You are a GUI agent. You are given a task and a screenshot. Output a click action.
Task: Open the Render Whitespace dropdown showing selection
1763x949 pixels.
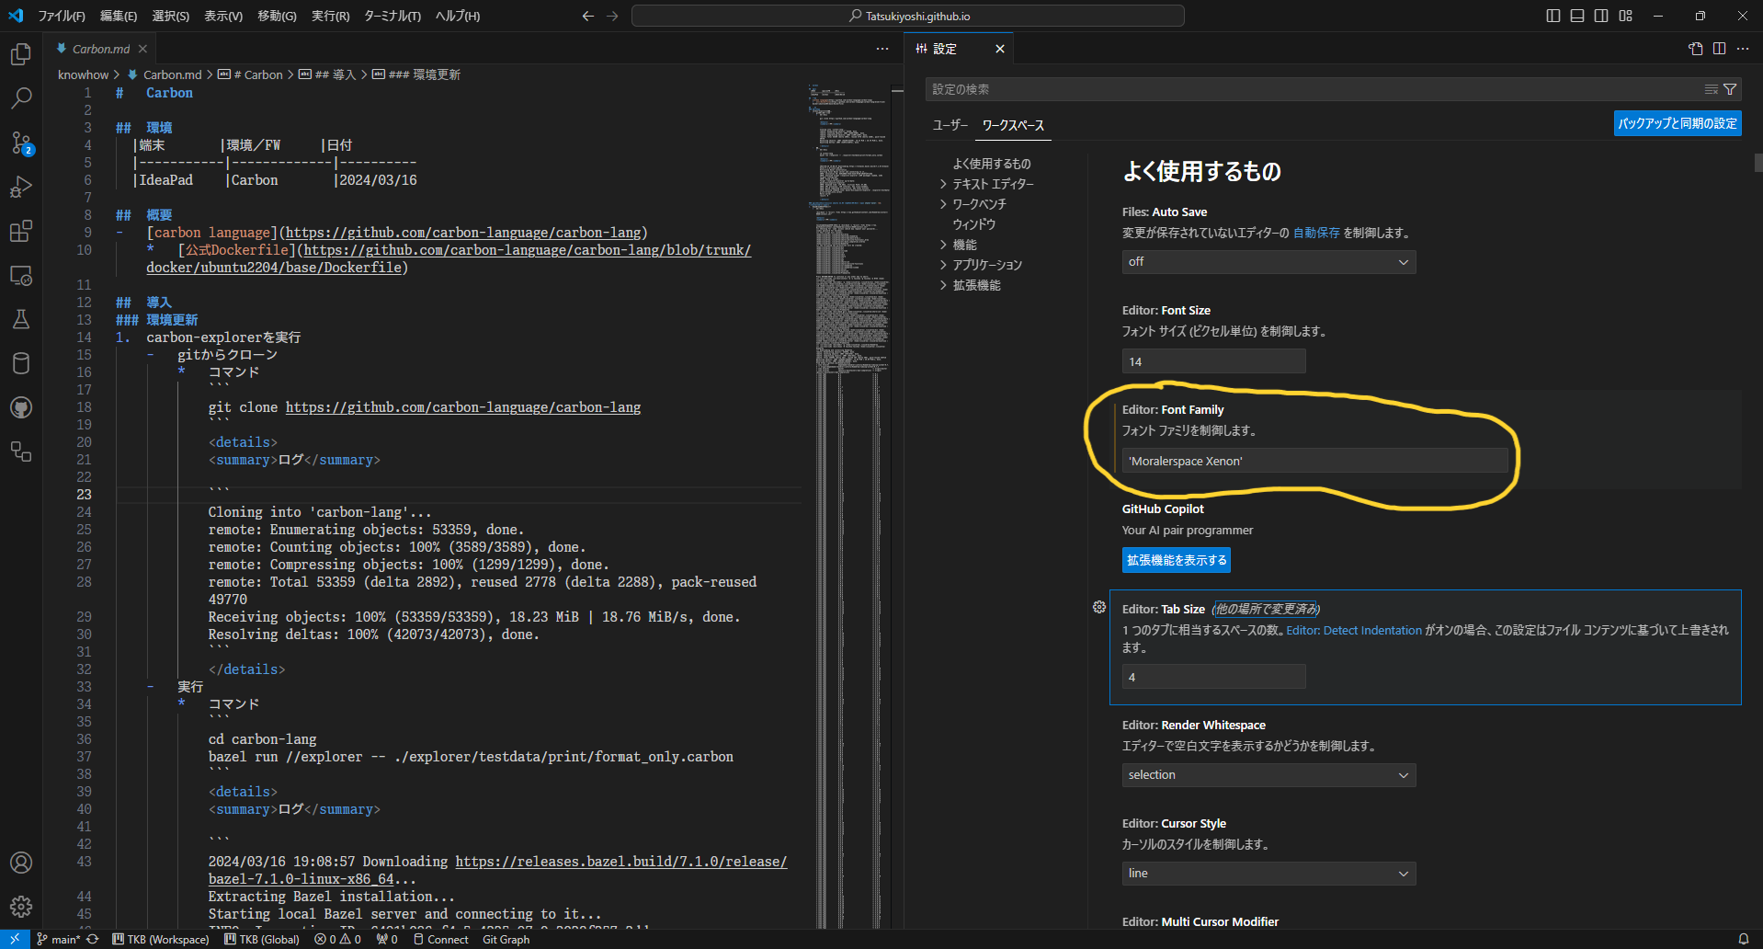click(1268, 775)
